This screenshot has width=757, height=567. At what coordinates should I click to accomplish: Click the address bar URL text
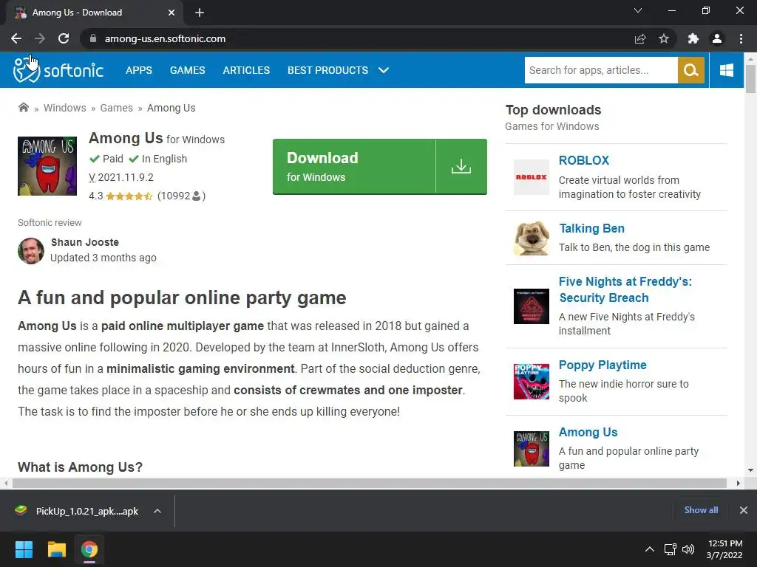click(165, 38)
